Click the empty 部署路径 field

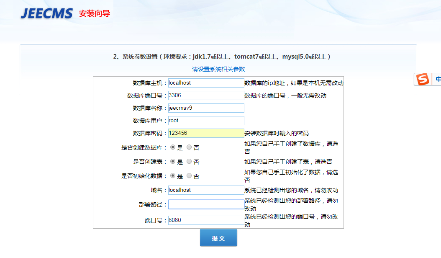[x=206, y=204]
